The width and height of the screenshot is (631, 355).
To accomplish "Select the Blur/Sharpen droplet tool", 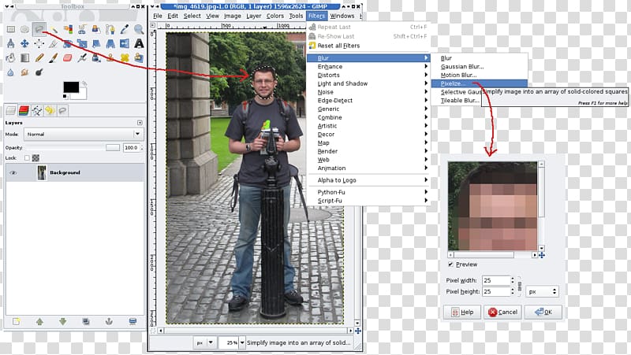I will pyautogui.click(x=11, y=72).
